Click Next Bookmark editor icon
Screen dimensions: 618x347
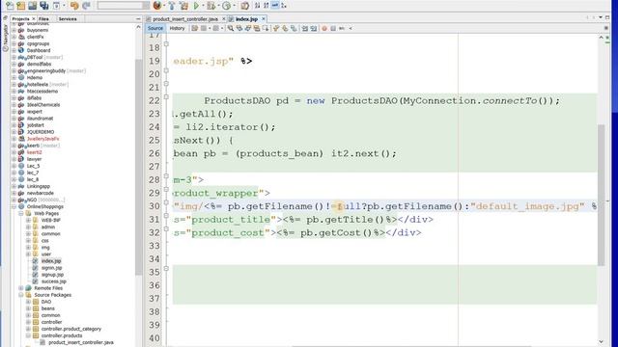285,28
